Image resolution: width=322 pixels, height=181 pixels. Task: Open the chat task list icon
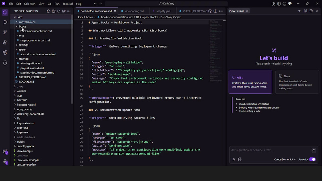[x=305, y=11]
